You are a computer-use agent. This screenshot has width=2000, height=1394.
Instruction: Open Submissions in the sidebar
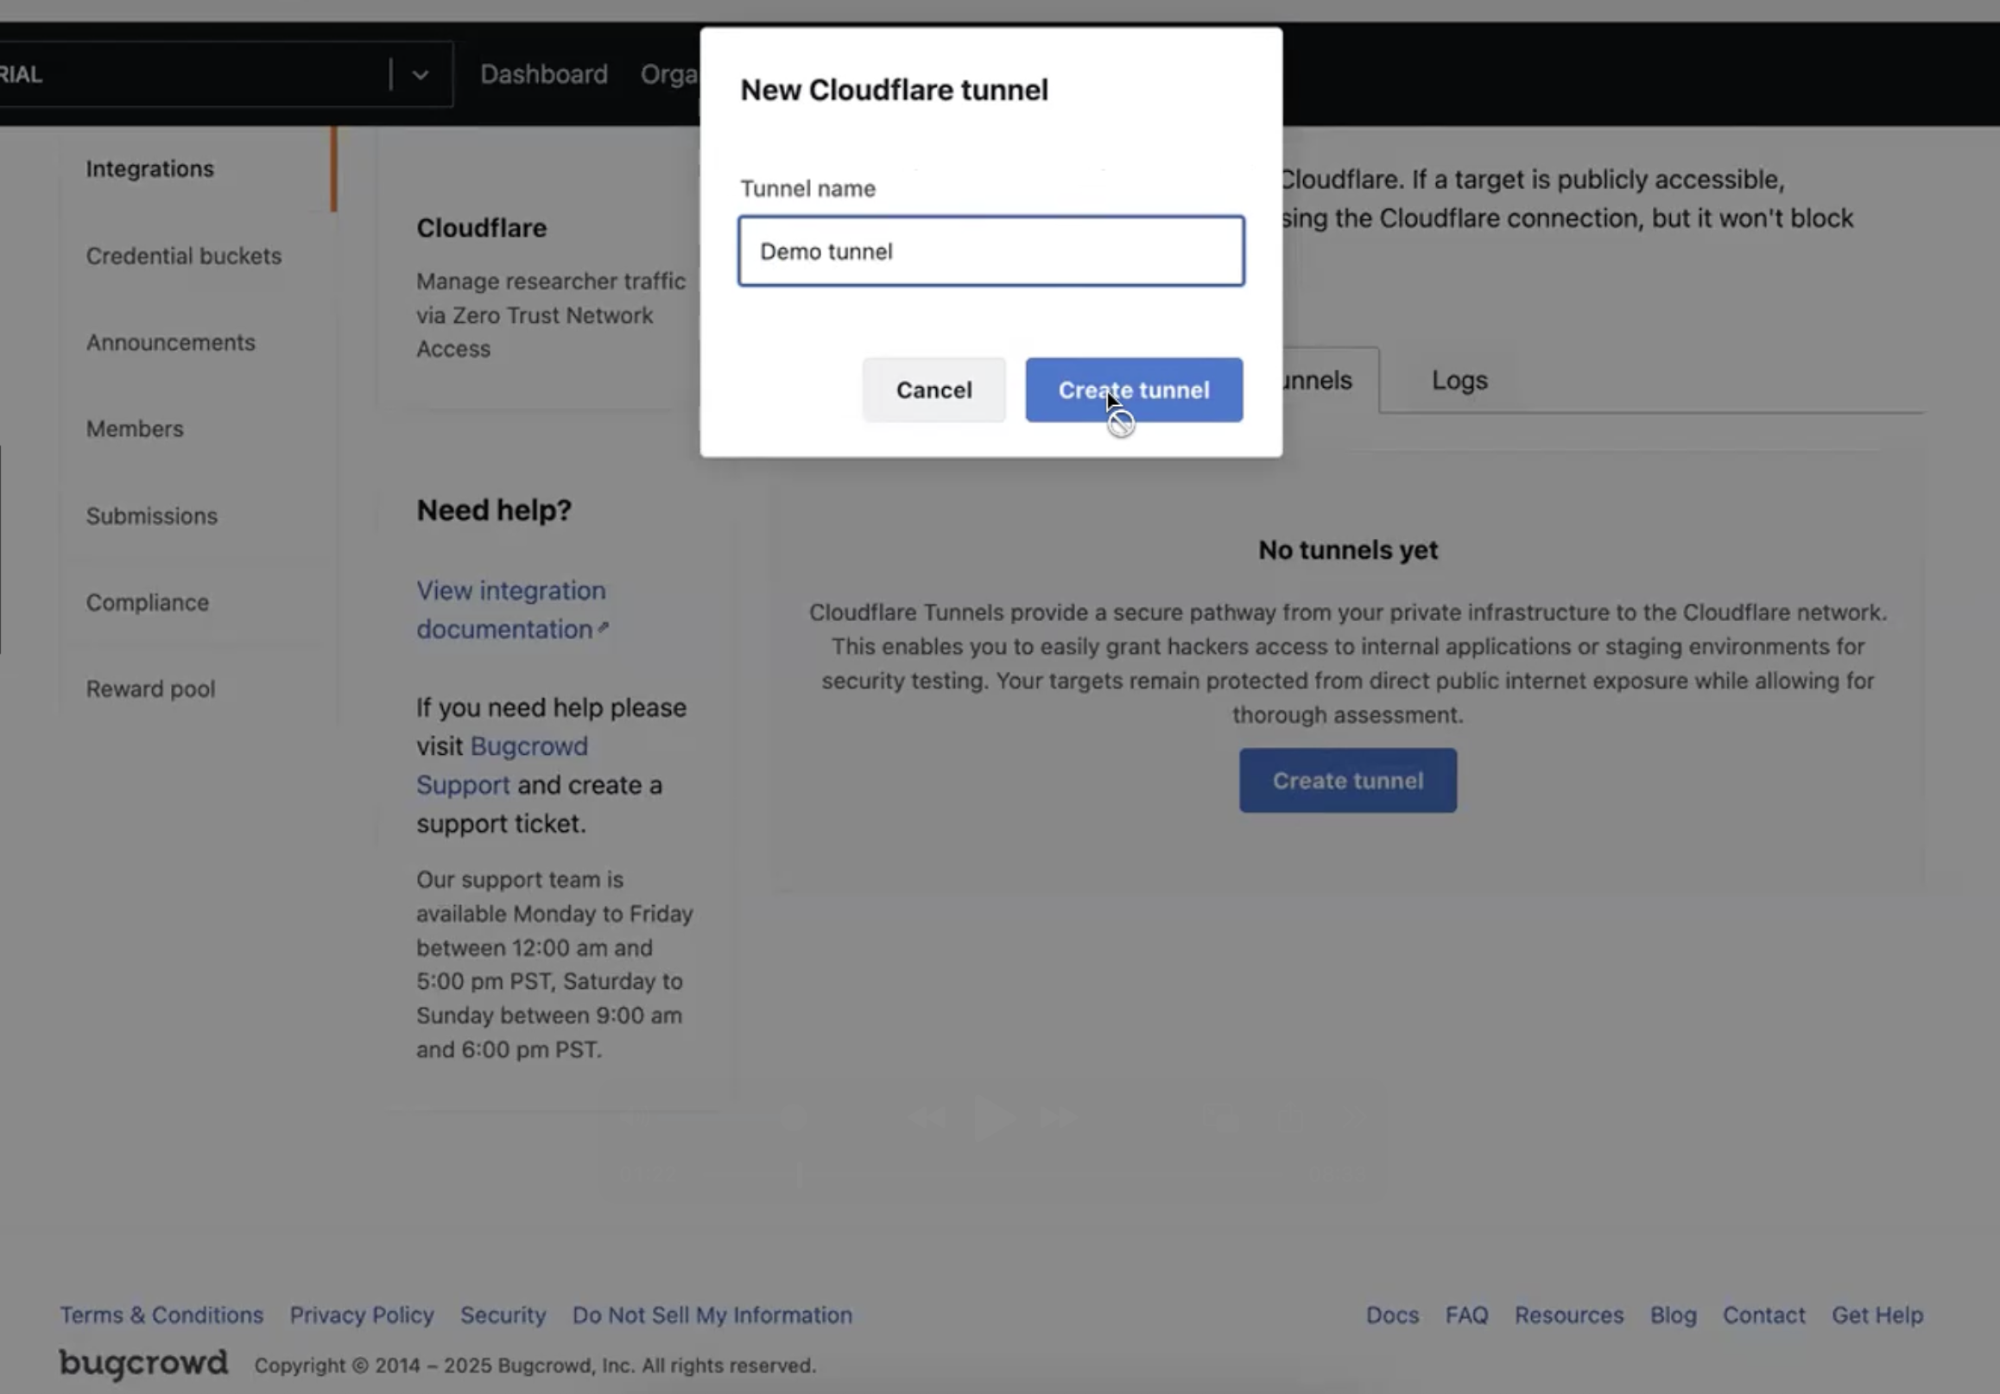(152, 516)
